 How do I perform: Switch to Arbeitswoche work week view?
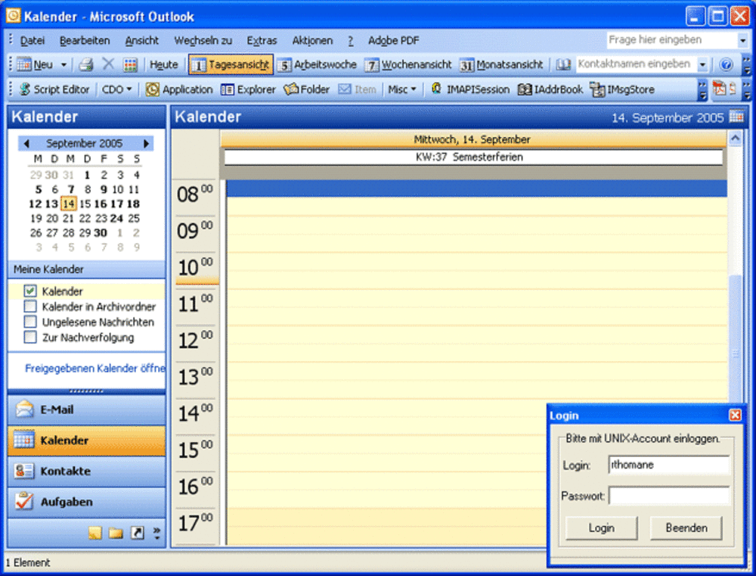[318, 64]
